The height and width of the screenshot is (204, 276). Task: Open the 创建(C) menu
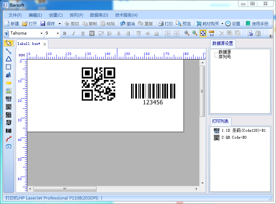click(56, 15)
